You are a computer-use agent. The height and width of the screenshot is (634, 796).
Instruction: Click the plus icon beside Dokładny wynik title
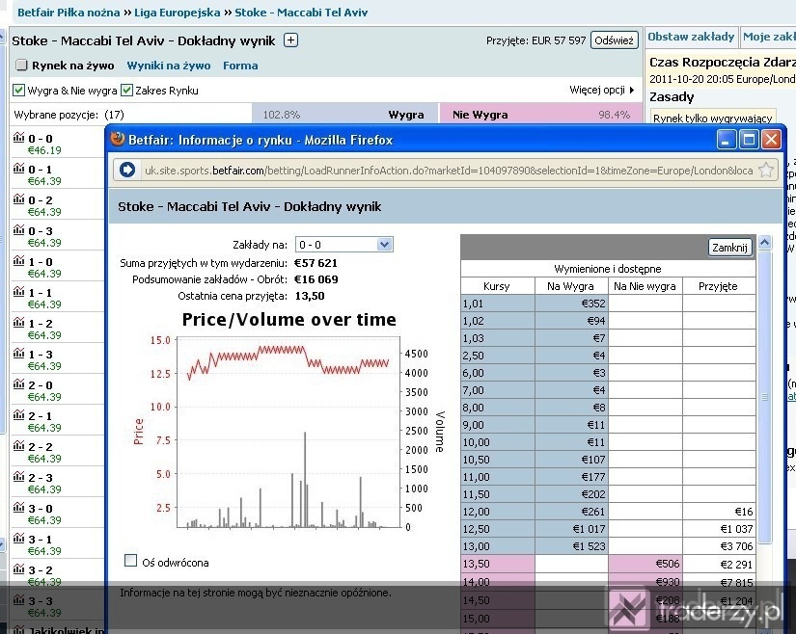tap(290, 40)
